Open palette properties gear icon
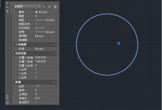This screenshot has width=162, height=110. click(7, 11)
